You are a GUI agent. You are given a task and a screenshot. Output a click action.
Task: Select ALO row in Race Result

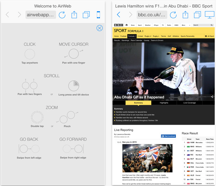(x=198, y=175)
